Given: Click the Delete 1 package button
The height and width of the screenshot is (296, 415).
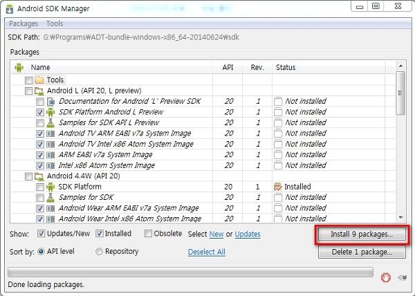Looking at the screenshot, I should [x=362, y=252].
